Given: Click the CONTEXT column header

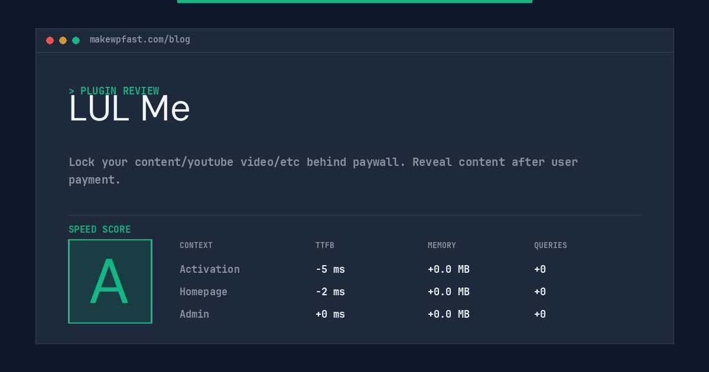Looking at the screenshot, I should click(196, 246).
